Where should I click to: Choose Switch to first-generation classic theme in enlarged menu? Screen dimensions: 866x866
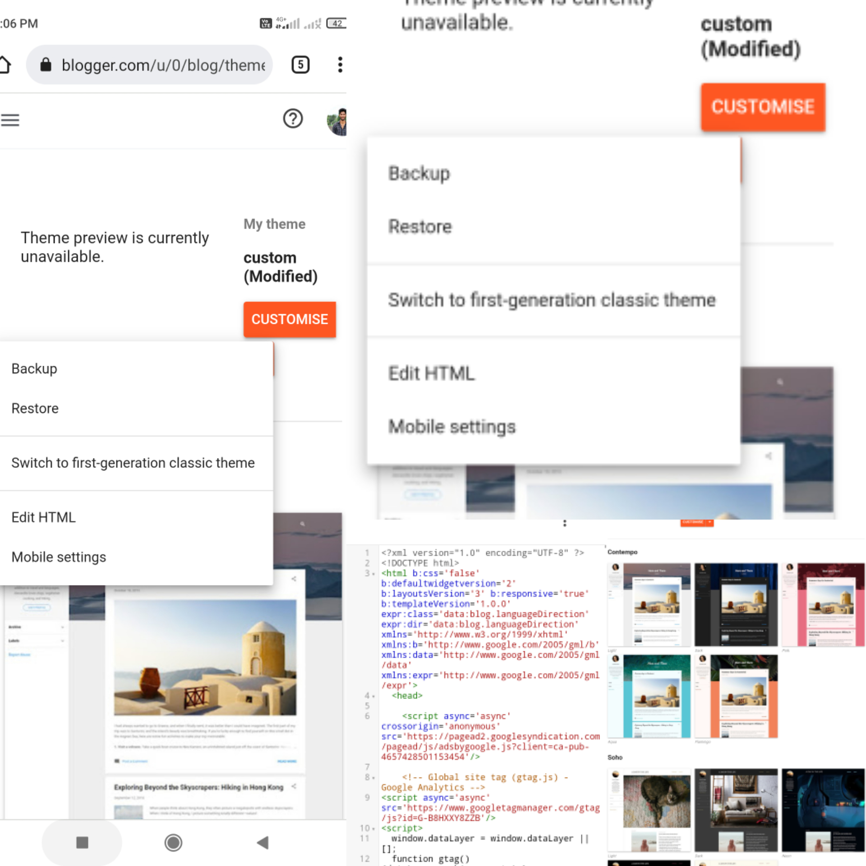(x=553, y=300)
